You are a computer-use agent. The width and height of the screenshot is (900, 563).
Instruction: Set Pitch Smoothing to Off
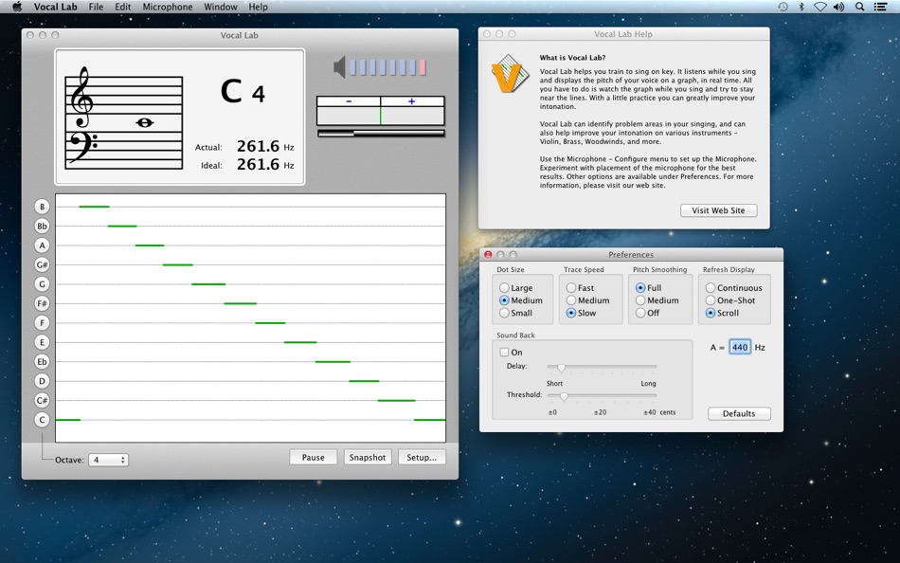(647, 313)
